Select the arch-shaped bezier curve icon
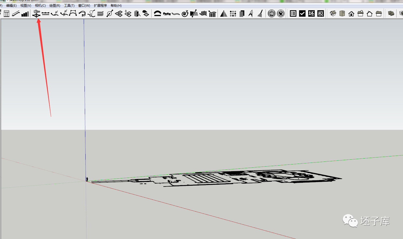The height and width of the screenshot is (239, 403). [73, 13]
